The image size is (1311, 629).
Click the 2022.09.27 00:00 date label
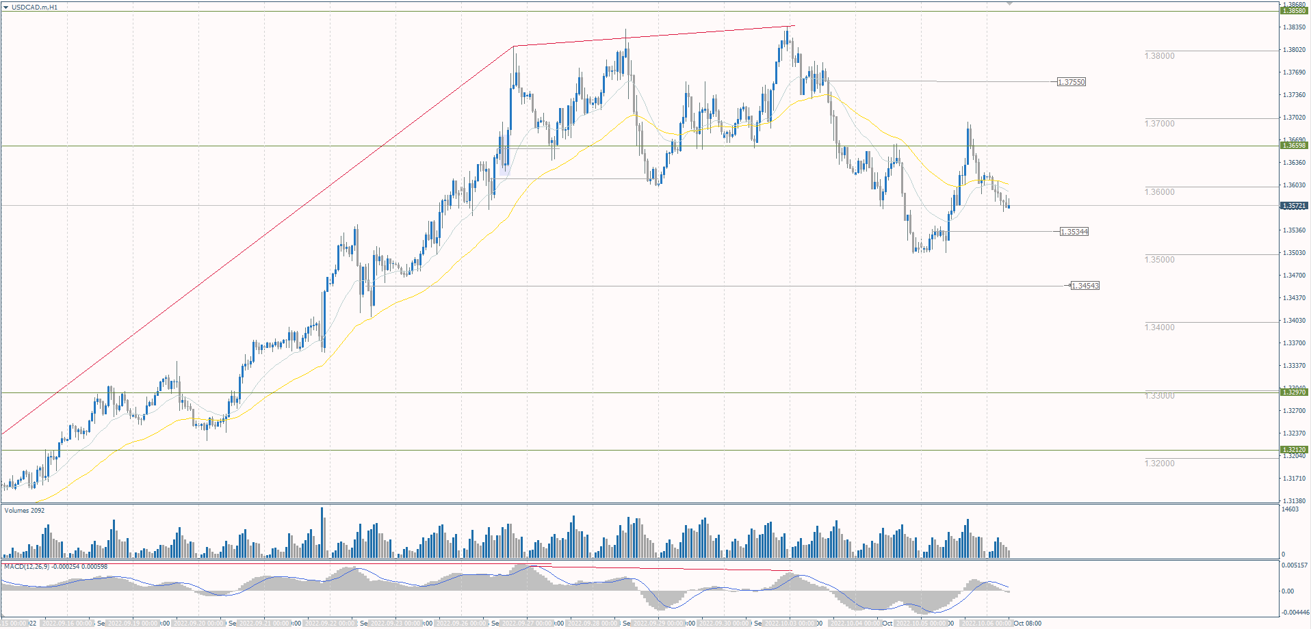527,624
